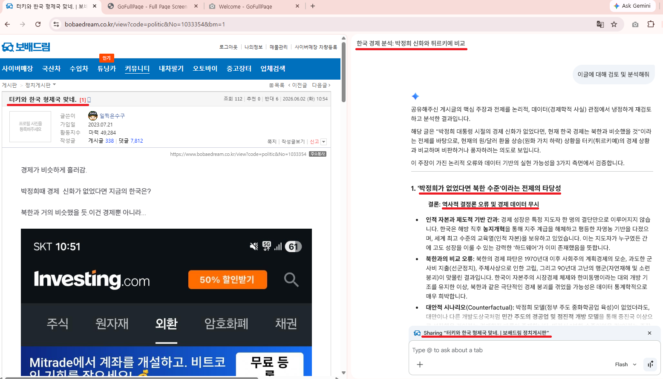This screenshot has width=663, height=379.
Task: Click author avatar icon of 일찍은수구
Action: [93, 115]
